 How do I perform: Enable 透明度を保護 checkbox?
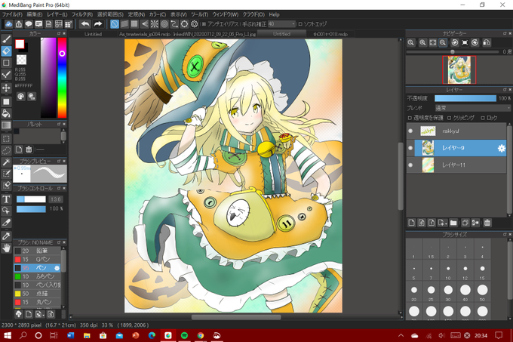(x=410, y=118)
